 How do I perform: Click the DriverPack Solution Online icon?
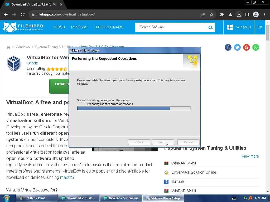(166, 173)
